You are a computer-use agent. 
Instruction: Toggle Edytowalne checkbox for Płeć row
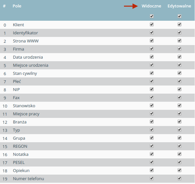(179, 81)
